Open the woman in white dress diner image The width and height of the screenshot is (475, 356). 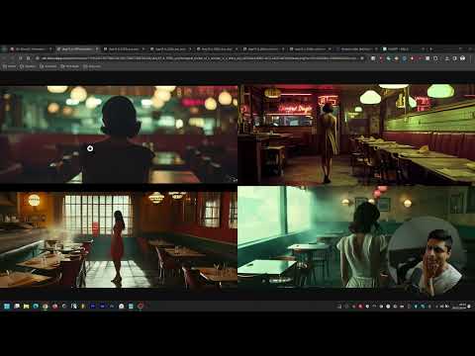[x=356, y=237]
